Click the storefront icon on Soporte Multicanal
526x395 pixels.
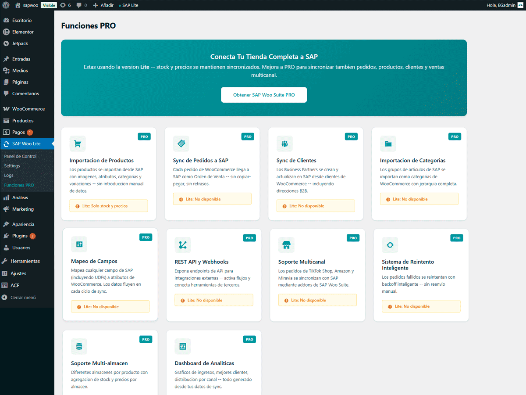point(286,245)
